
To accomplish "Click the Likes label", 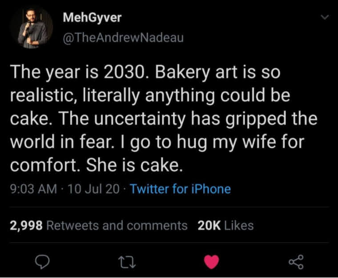I will click(239, 226).
